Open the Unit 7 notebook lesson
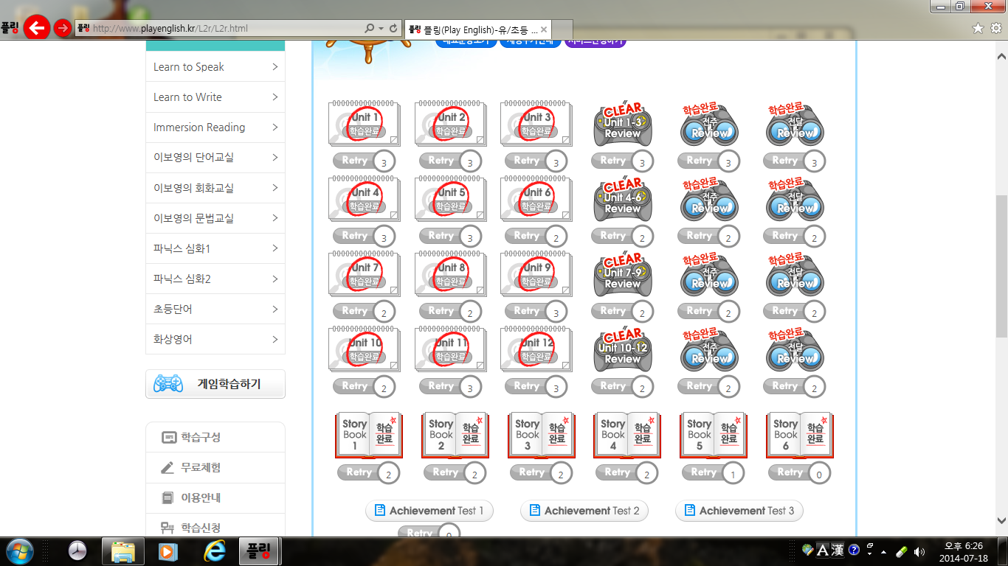Screen dimensions: 1008x566 coord(364,274)
